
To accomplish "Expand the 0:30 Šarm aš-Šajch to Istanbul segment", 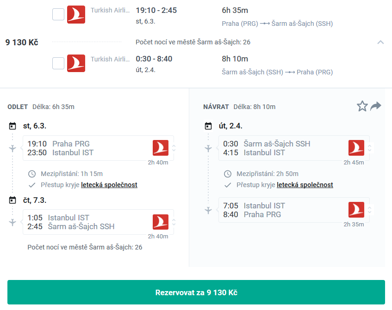I will (370, 148).
